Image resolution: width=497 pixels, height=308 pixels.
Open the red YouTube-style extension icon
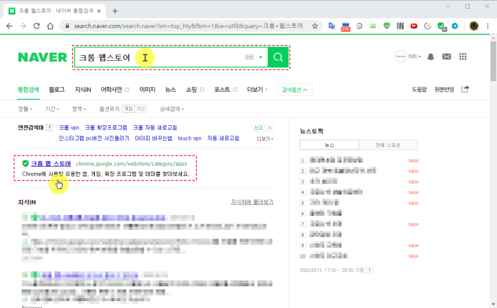click(x=414, y=26)
